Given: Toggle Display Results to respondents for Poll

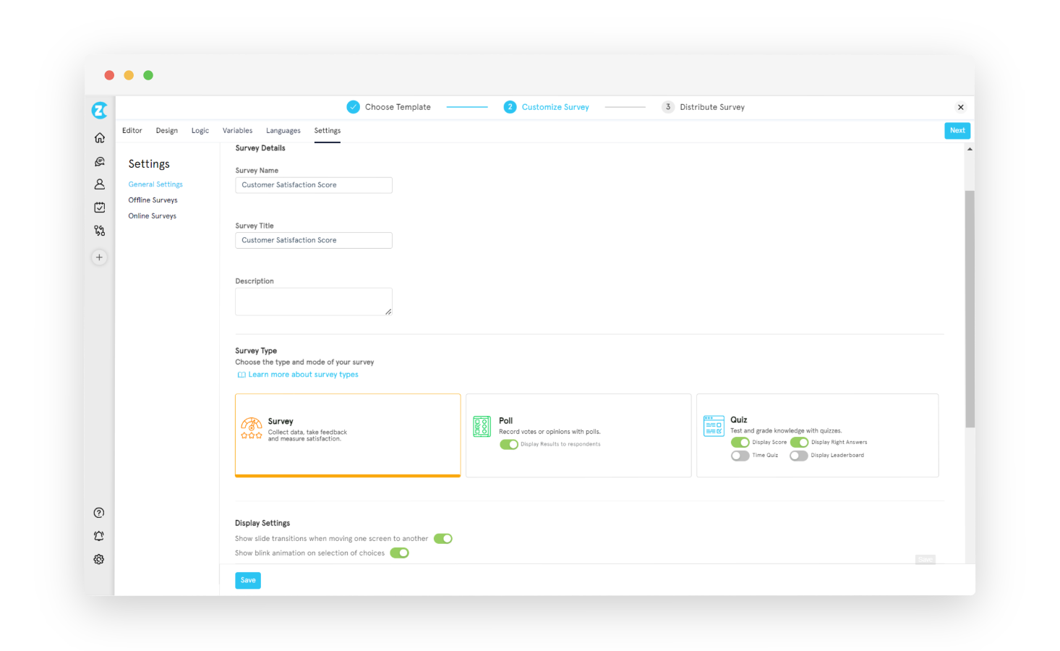Looking at the screenshot, I should pos(509,444).
